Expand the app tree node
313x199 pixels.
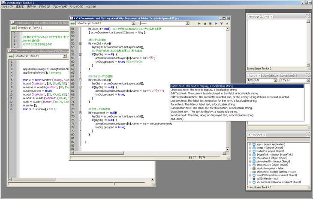coord(250,144)
